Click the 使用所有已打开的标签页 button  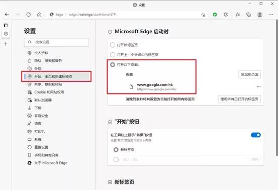pyautogui.click(x=239, y=99)
